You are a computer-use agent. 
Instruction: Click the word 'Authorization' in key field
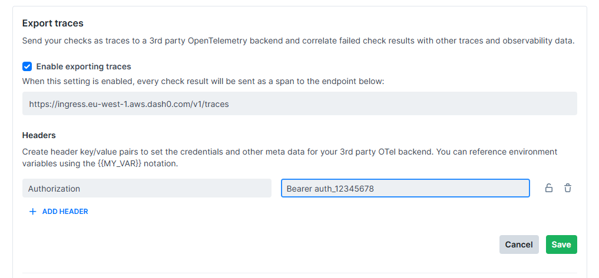tap(54, 189)
